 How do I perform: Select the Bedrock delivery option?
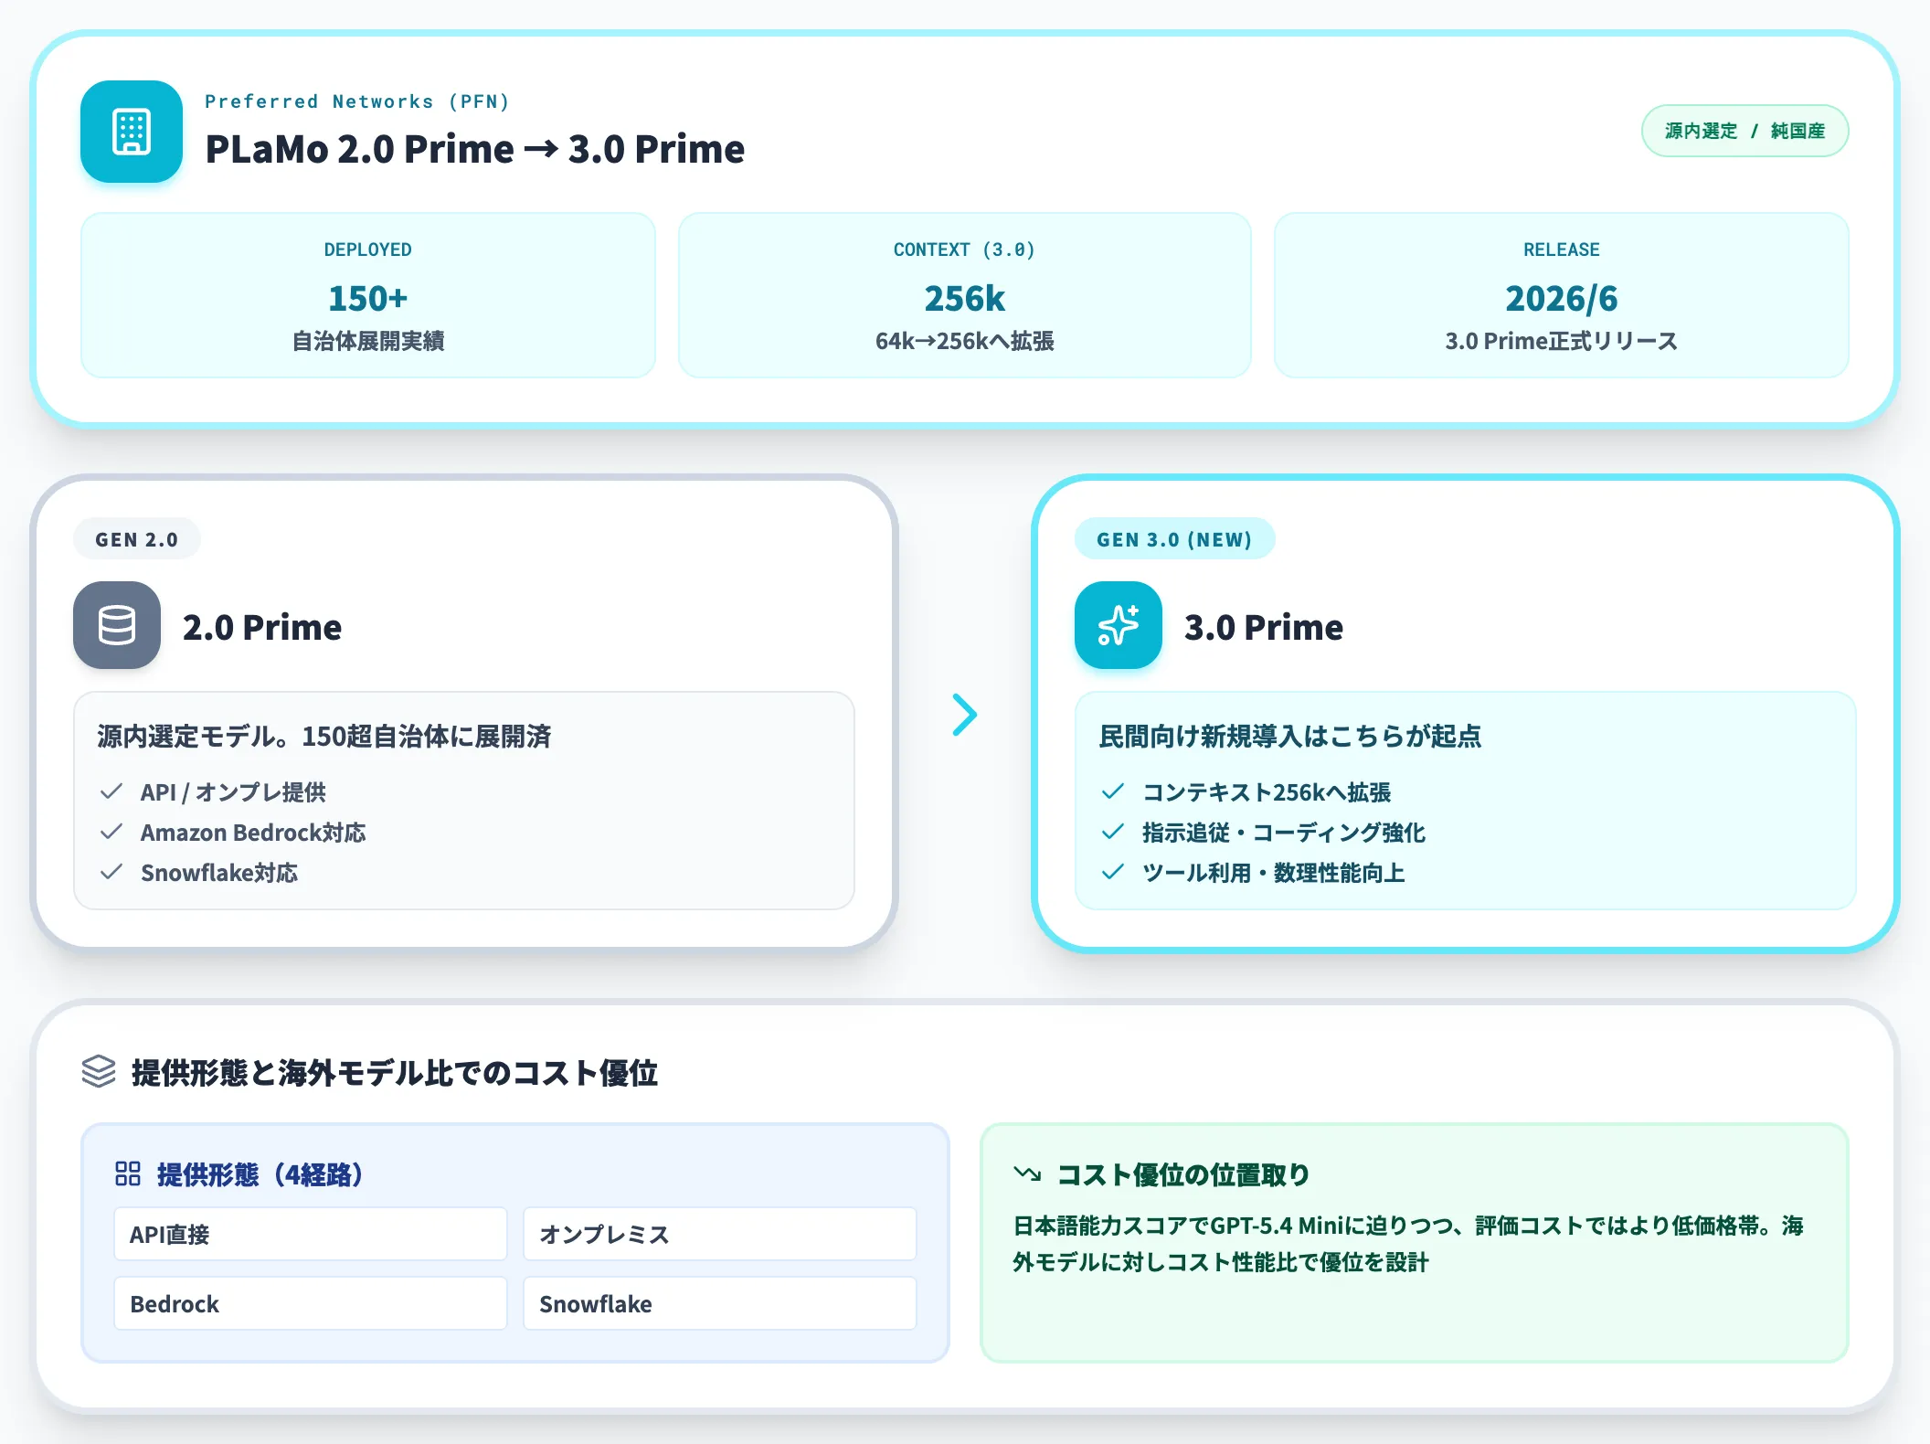click(x=311, y=1303)
